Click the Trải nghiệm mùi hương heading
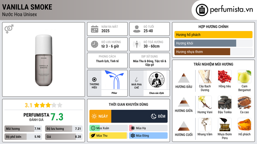 pos(213,64)
